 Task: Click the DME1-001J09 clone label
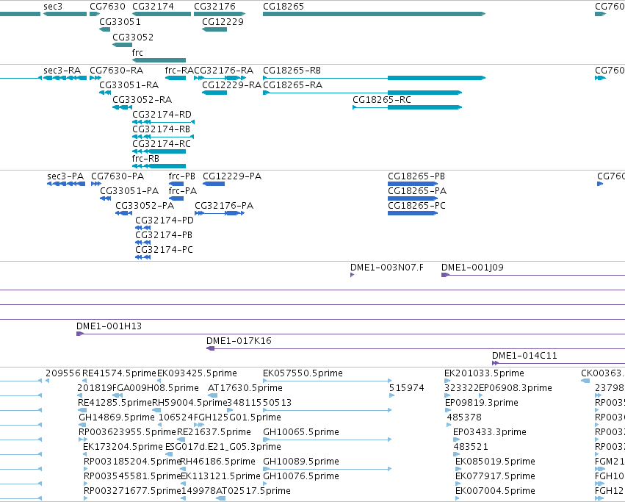pos(472,268)
